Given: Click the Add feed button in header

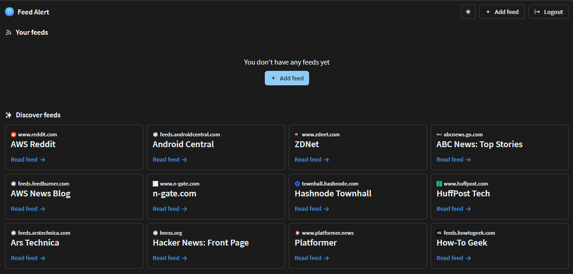Looking at the screenshot, I should [502, 12].
